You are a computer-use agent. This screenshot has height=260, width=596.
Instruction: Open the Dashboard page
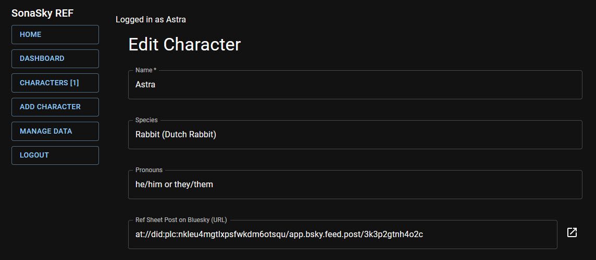coord(55,58)
